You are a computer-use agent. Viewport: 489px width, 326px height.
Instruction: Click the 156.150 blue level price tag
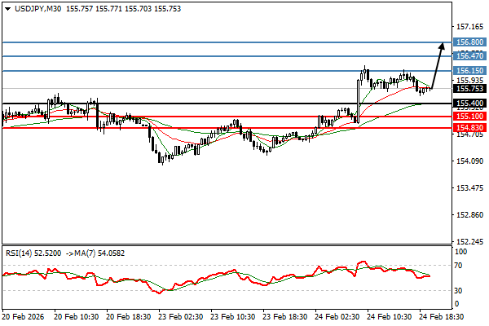pyautogui.click(x=469, y=71)
